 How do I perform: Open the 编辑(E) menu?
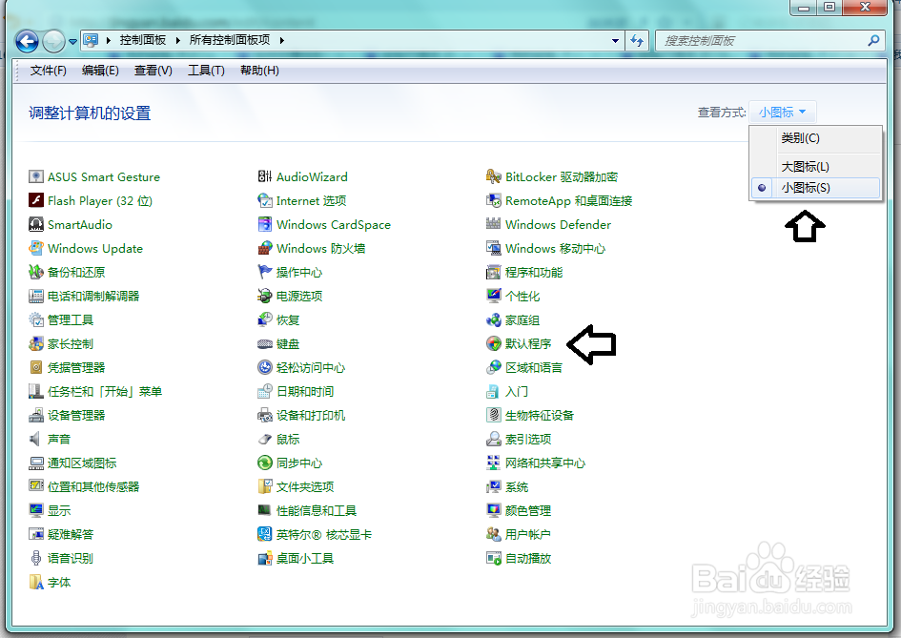tap(100, 71)
